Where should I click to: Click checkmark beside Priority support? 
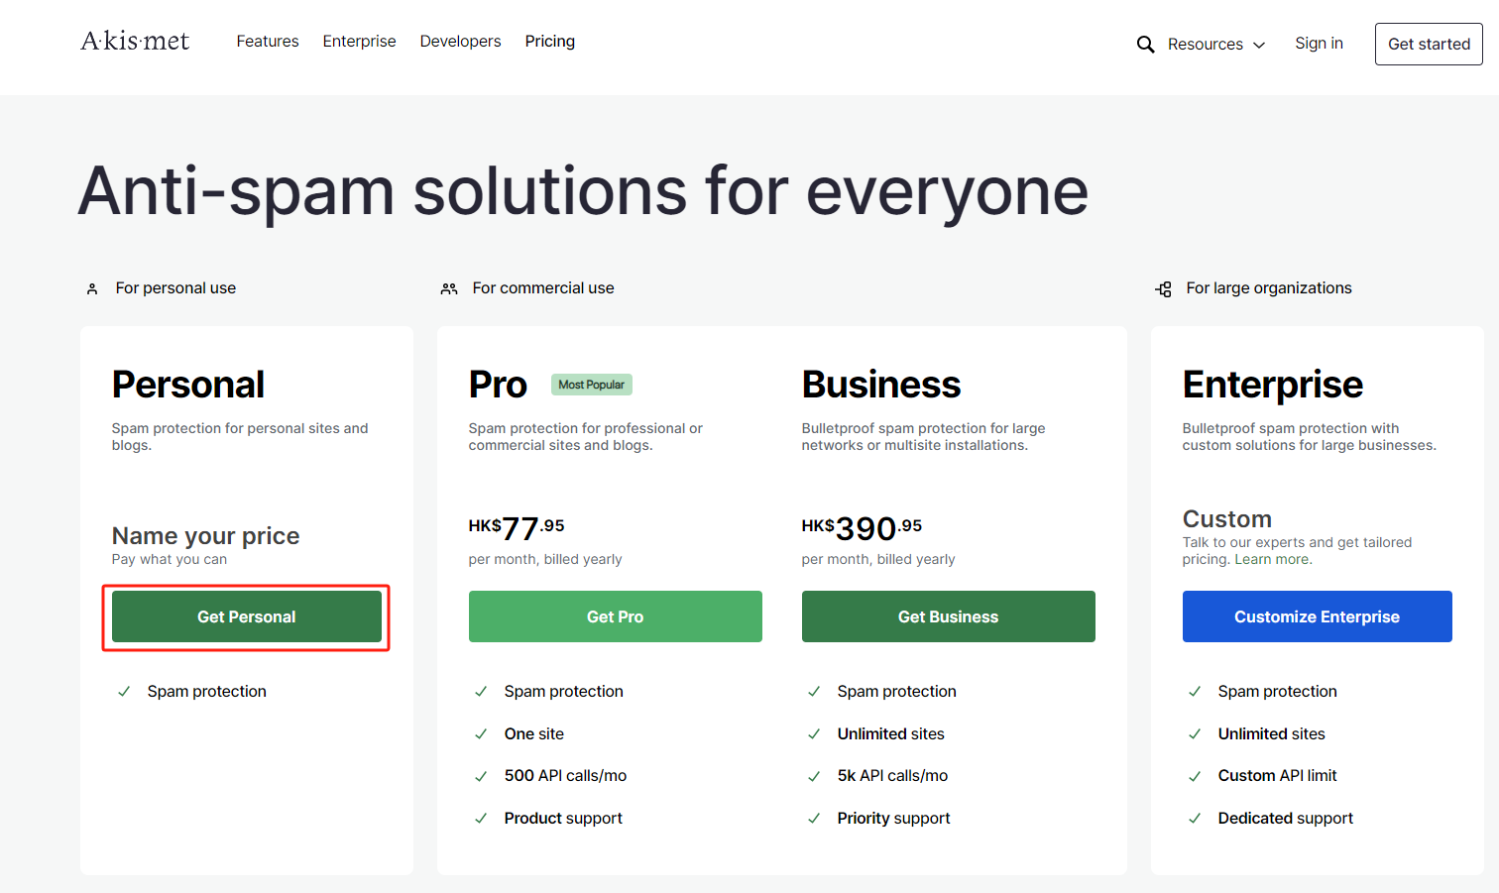click(x=814, y=819)
